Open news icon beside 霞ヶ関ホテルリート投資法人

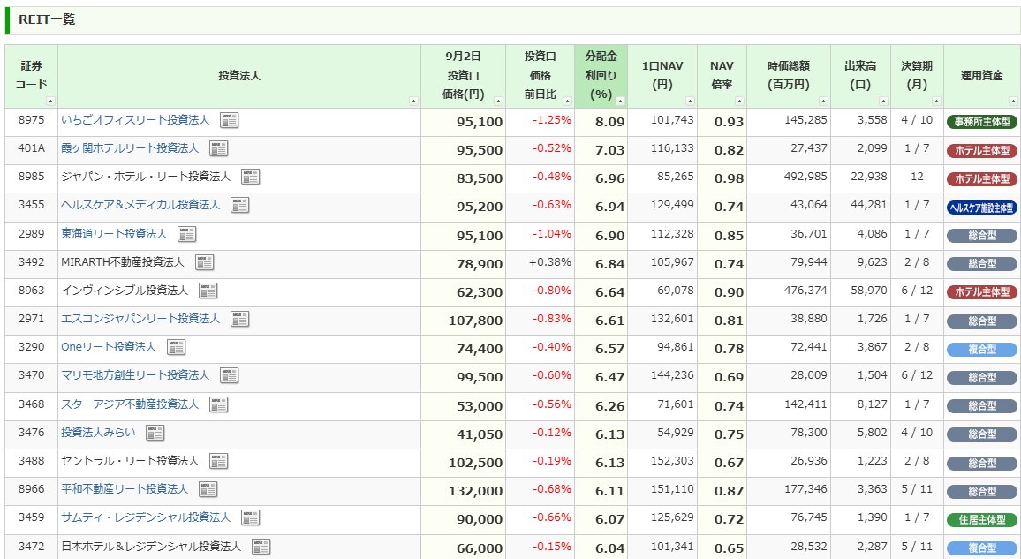(x=219, y=149)
